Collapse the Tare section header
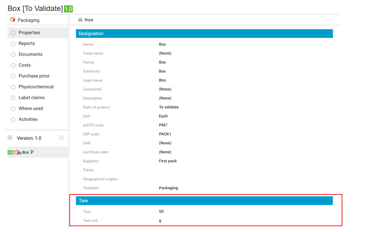 pos(204,201)
